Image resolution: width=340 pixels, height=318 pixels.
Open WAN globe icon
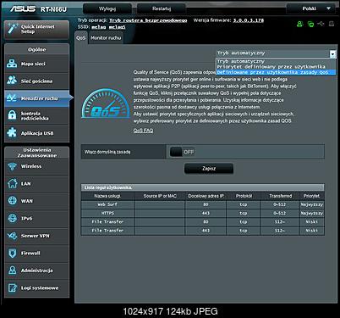point(12,201)
